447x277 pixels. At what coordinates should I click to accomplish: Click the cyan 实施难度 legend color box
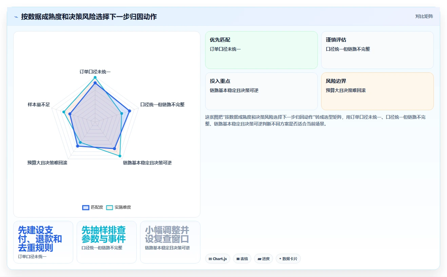pyautogui.click(x=110, y=207)
